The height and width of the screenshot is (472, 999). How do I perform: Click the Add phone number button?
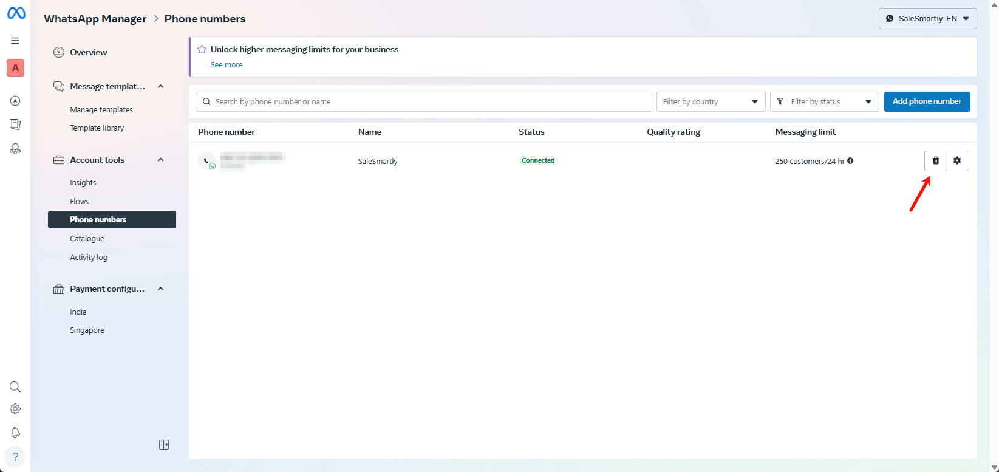[x=927, y=101]
